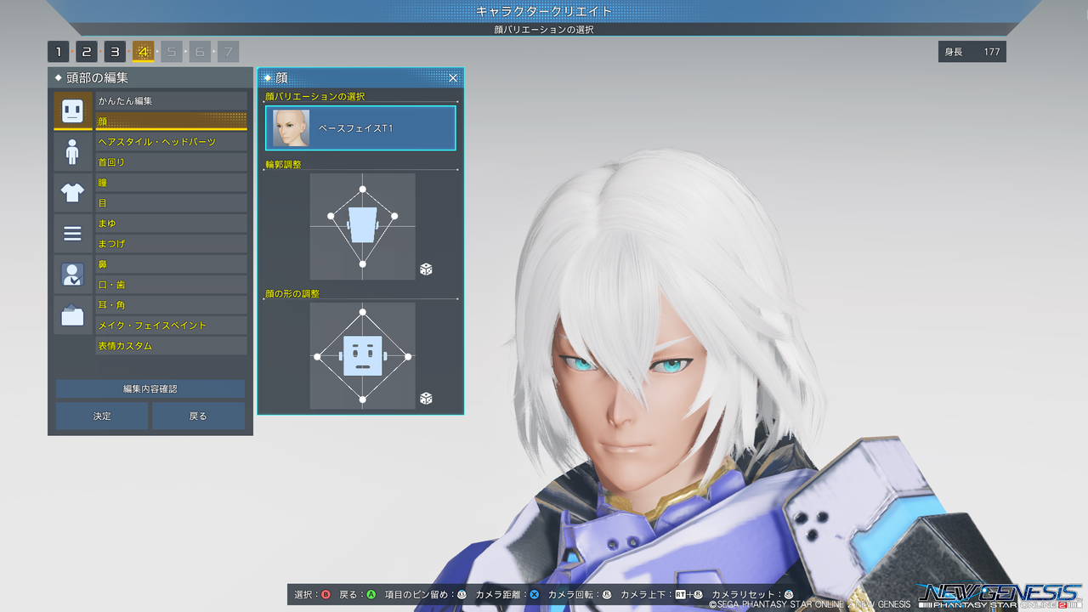Viewport: 1088px width, 612px height.
Task: Click the キャラクタークリエイト header title
Action: (544, 11)
